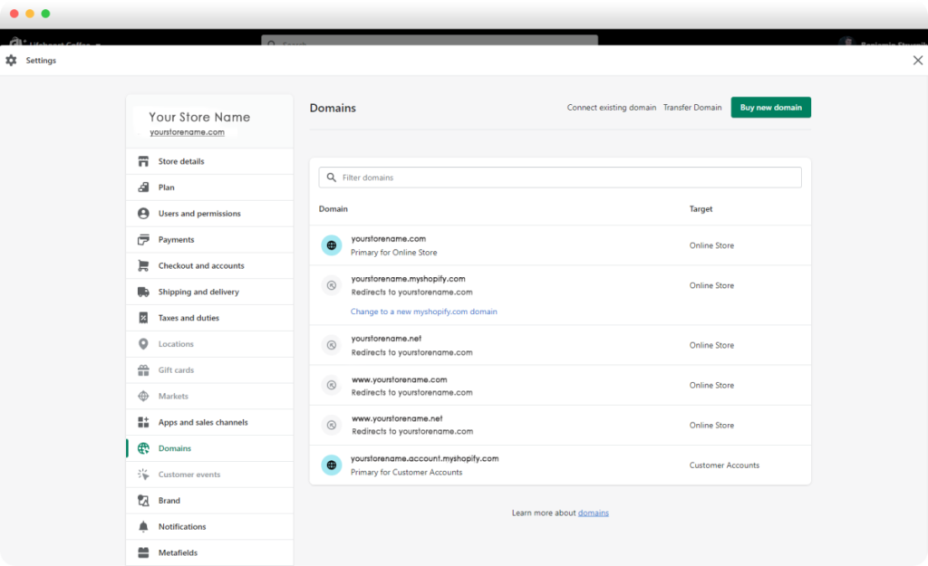Select Taxes and duties
928x566 pixels.
(209, 318)
